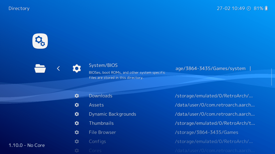Click the battery indicator icon
The width and height of the screenshot is (275, 154).
point(266,8)
